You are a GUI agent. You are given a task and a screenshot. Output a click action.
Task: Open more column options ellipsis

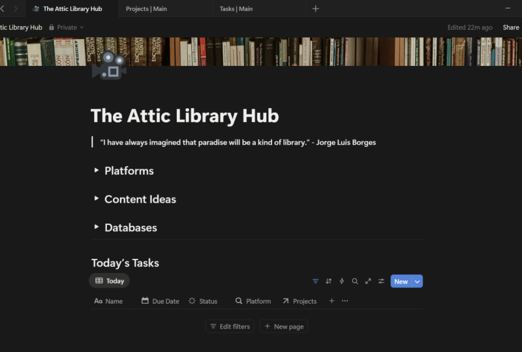(x=345, y=301)
